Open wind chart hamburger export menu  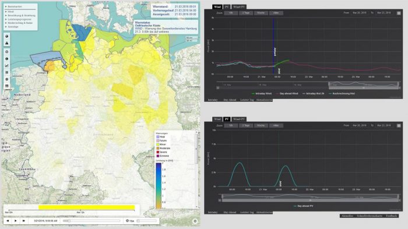coord(399,13)
